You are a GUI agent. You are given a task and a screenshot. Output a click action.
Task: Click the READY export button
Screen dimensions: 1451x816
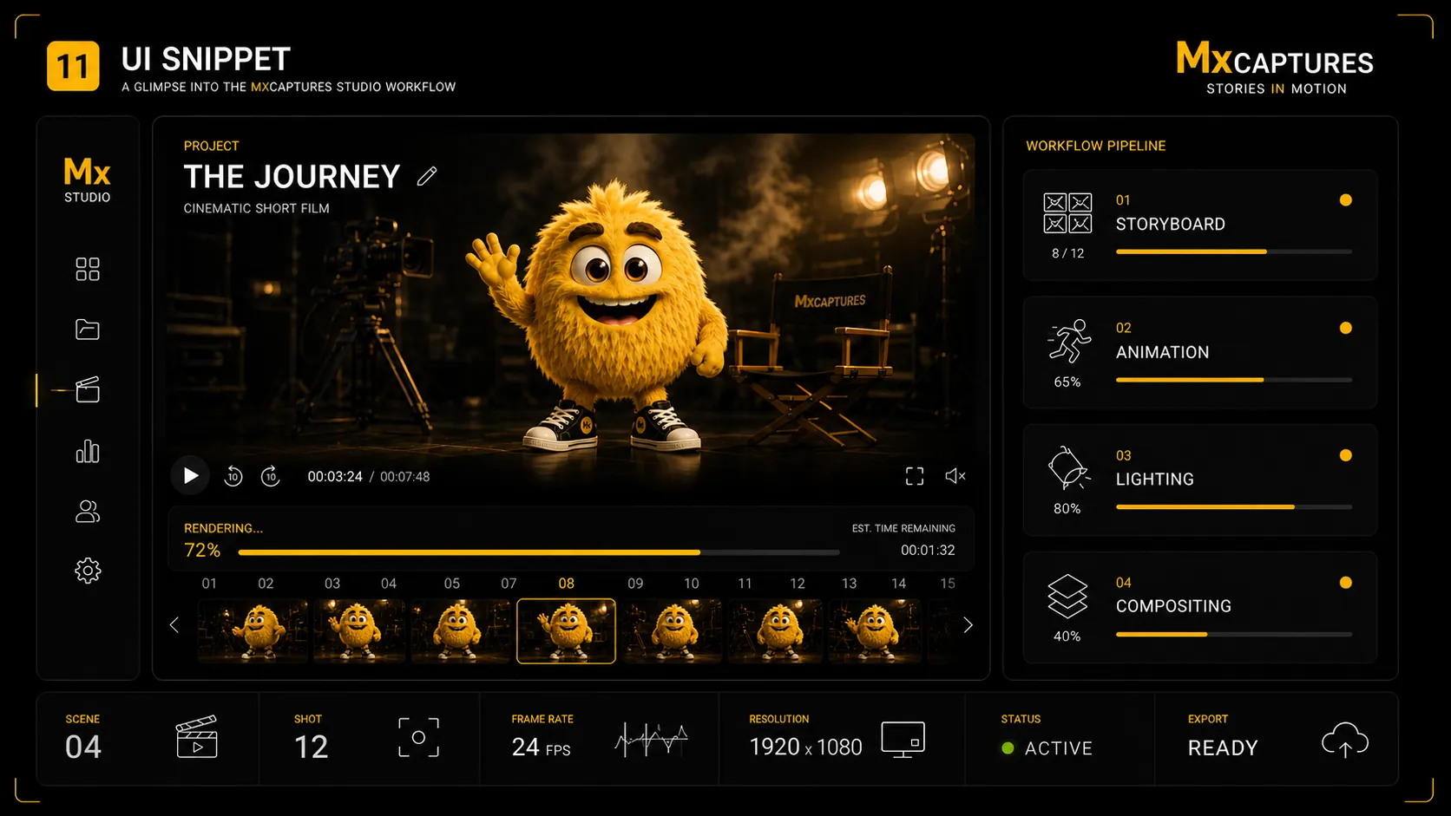click(x=1223, y=747)
